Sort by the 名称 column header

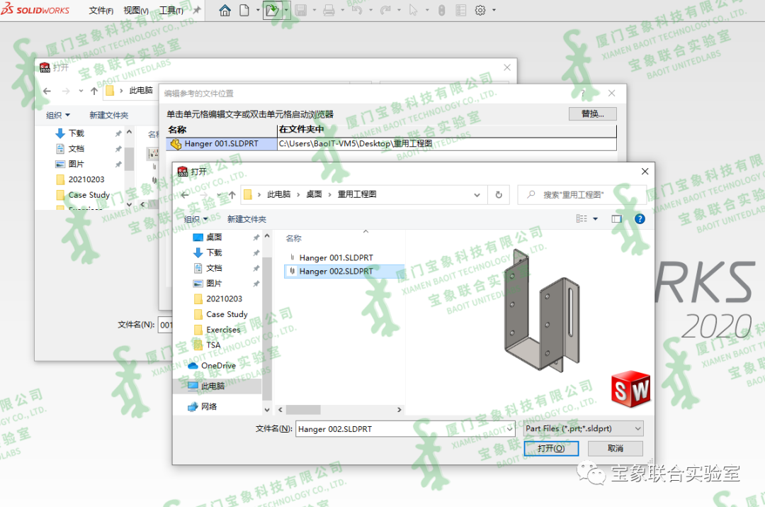click(294, 238)
